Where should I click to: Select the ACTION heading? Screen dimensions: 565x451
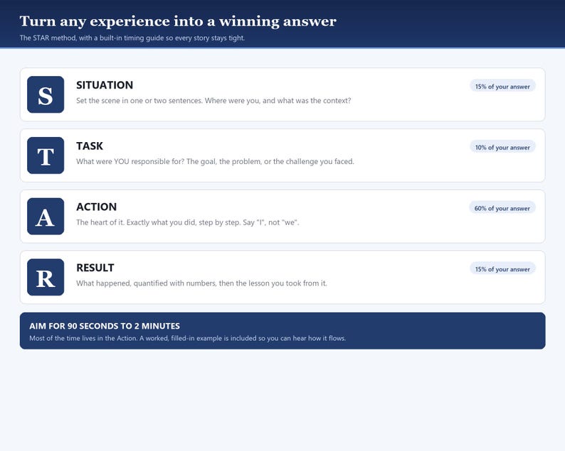tap(96, 207)
